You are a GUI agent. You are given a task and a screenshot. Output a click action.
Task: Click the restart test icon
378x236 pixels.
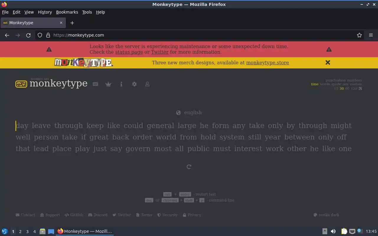[x=189, y=167]
